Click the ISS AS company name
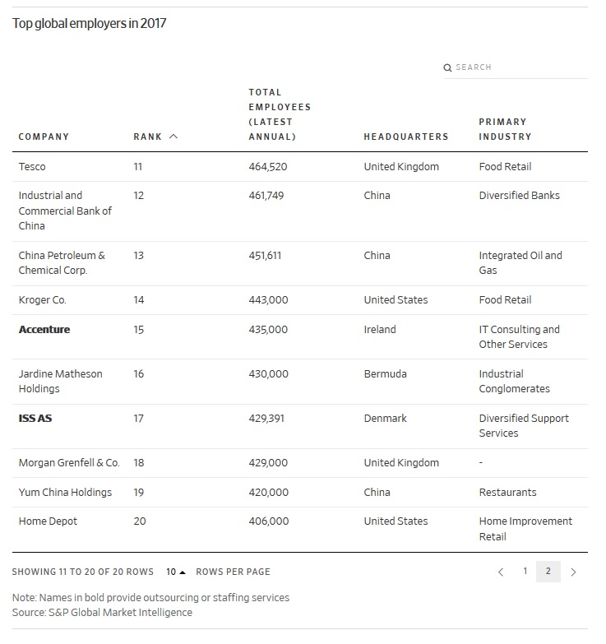 click(35, 419)
